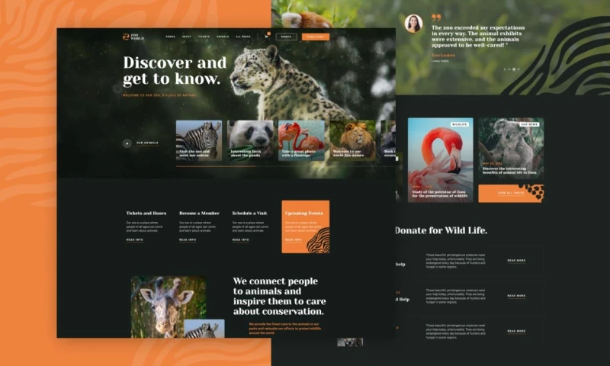Click the orange View All Posts button
Screen dimensions: 610x366
tap(511, 194)
